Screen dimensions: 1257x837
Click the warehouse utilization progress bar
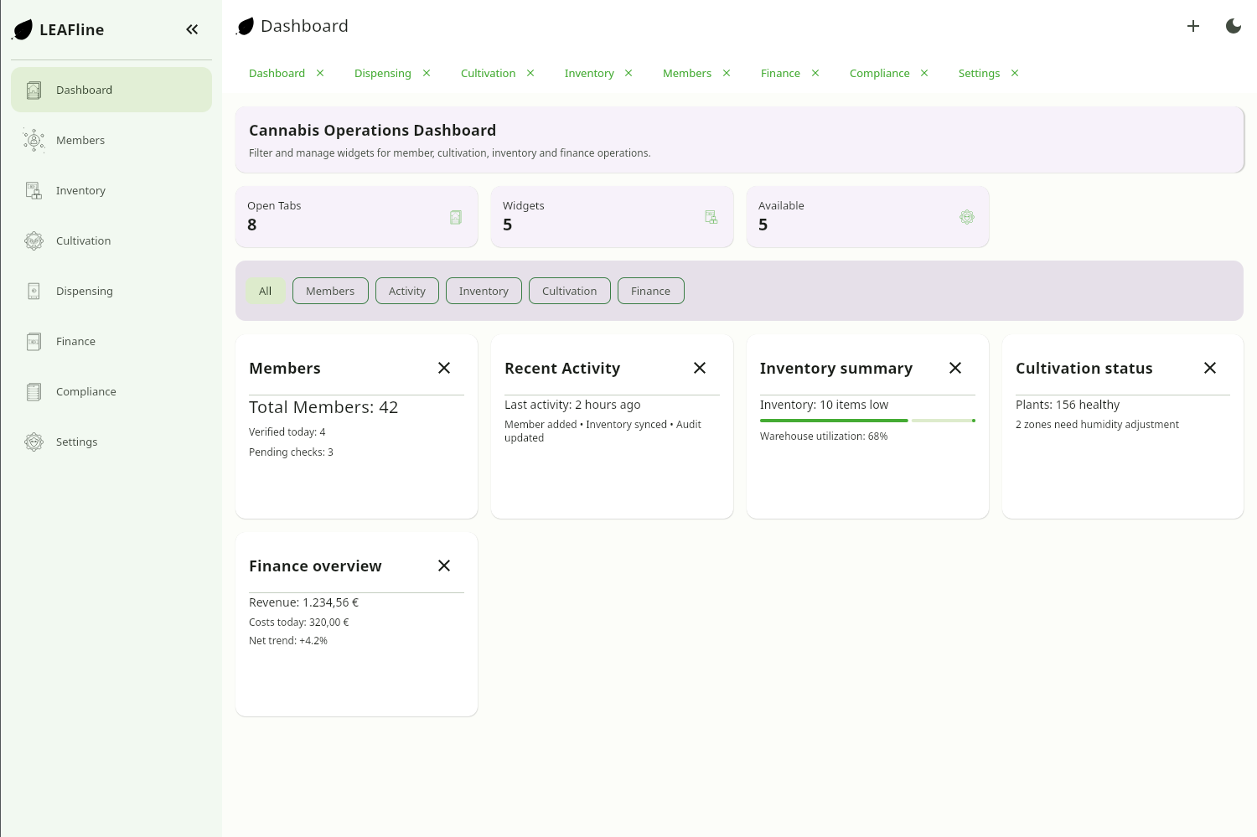[867, 421]
